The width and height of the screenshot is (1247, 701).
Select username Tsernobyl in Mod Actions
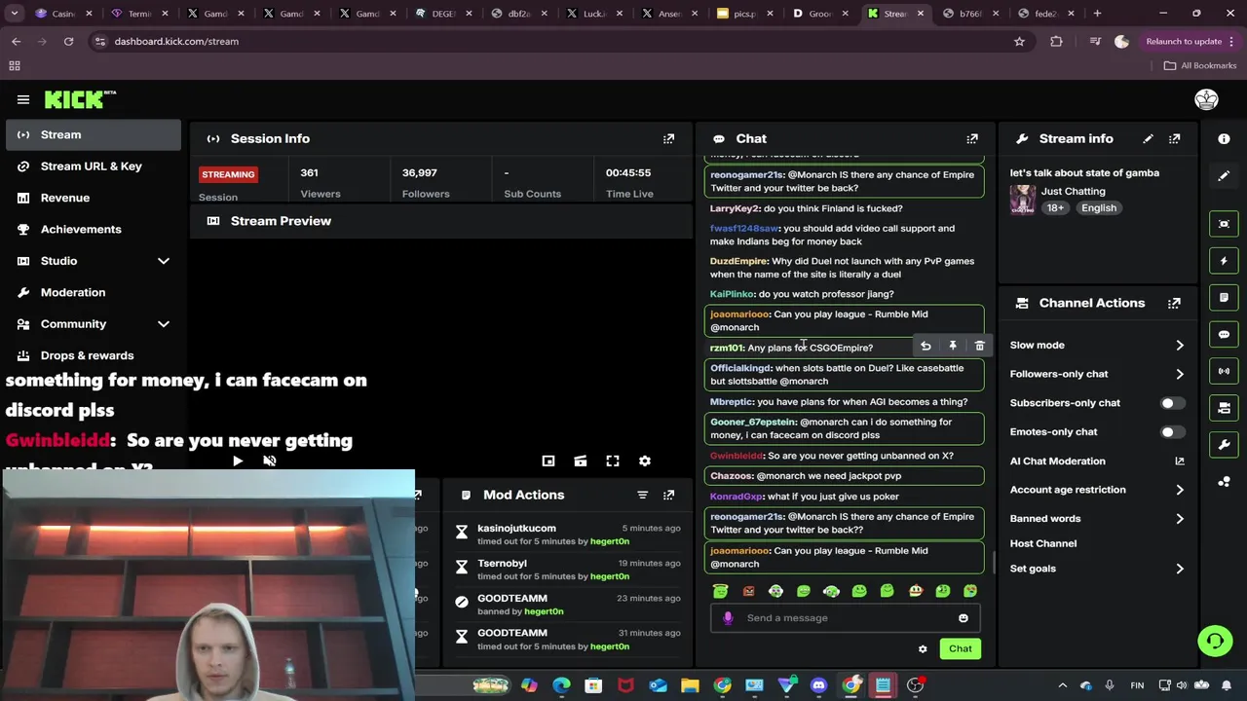(x=502, y=564)
